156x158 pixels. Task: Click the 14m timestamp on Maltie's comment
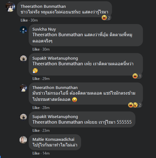coord(46,153)
